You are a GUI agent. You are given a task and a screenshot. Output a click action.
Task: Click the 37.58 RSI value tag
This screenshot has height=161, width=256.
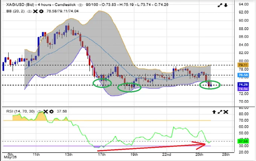(x=244, y=141)
